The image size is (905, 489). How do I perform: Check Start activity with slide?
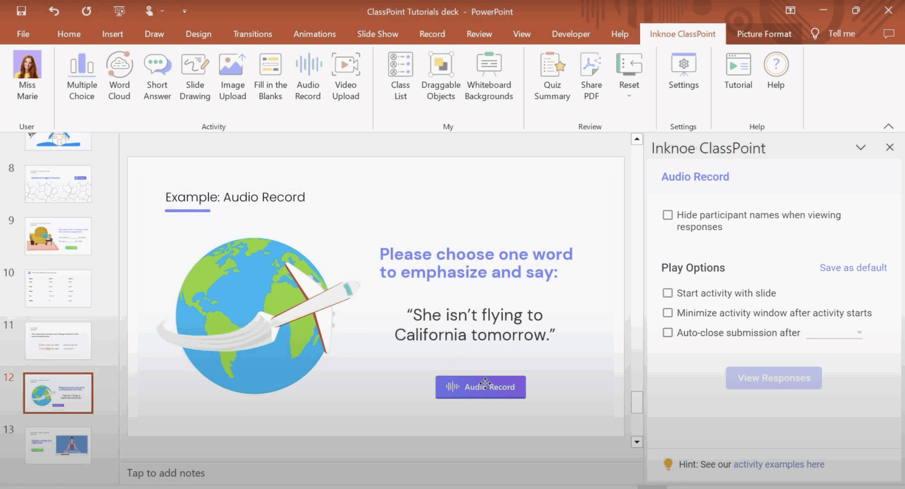667,293
